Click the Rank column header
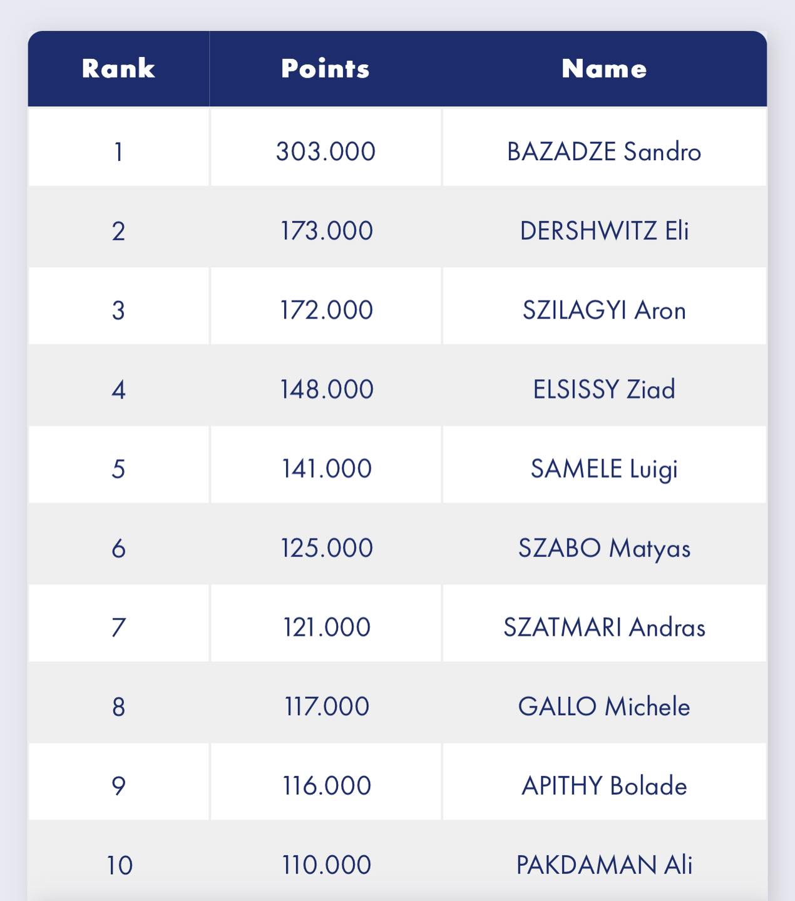 (118, 68)
